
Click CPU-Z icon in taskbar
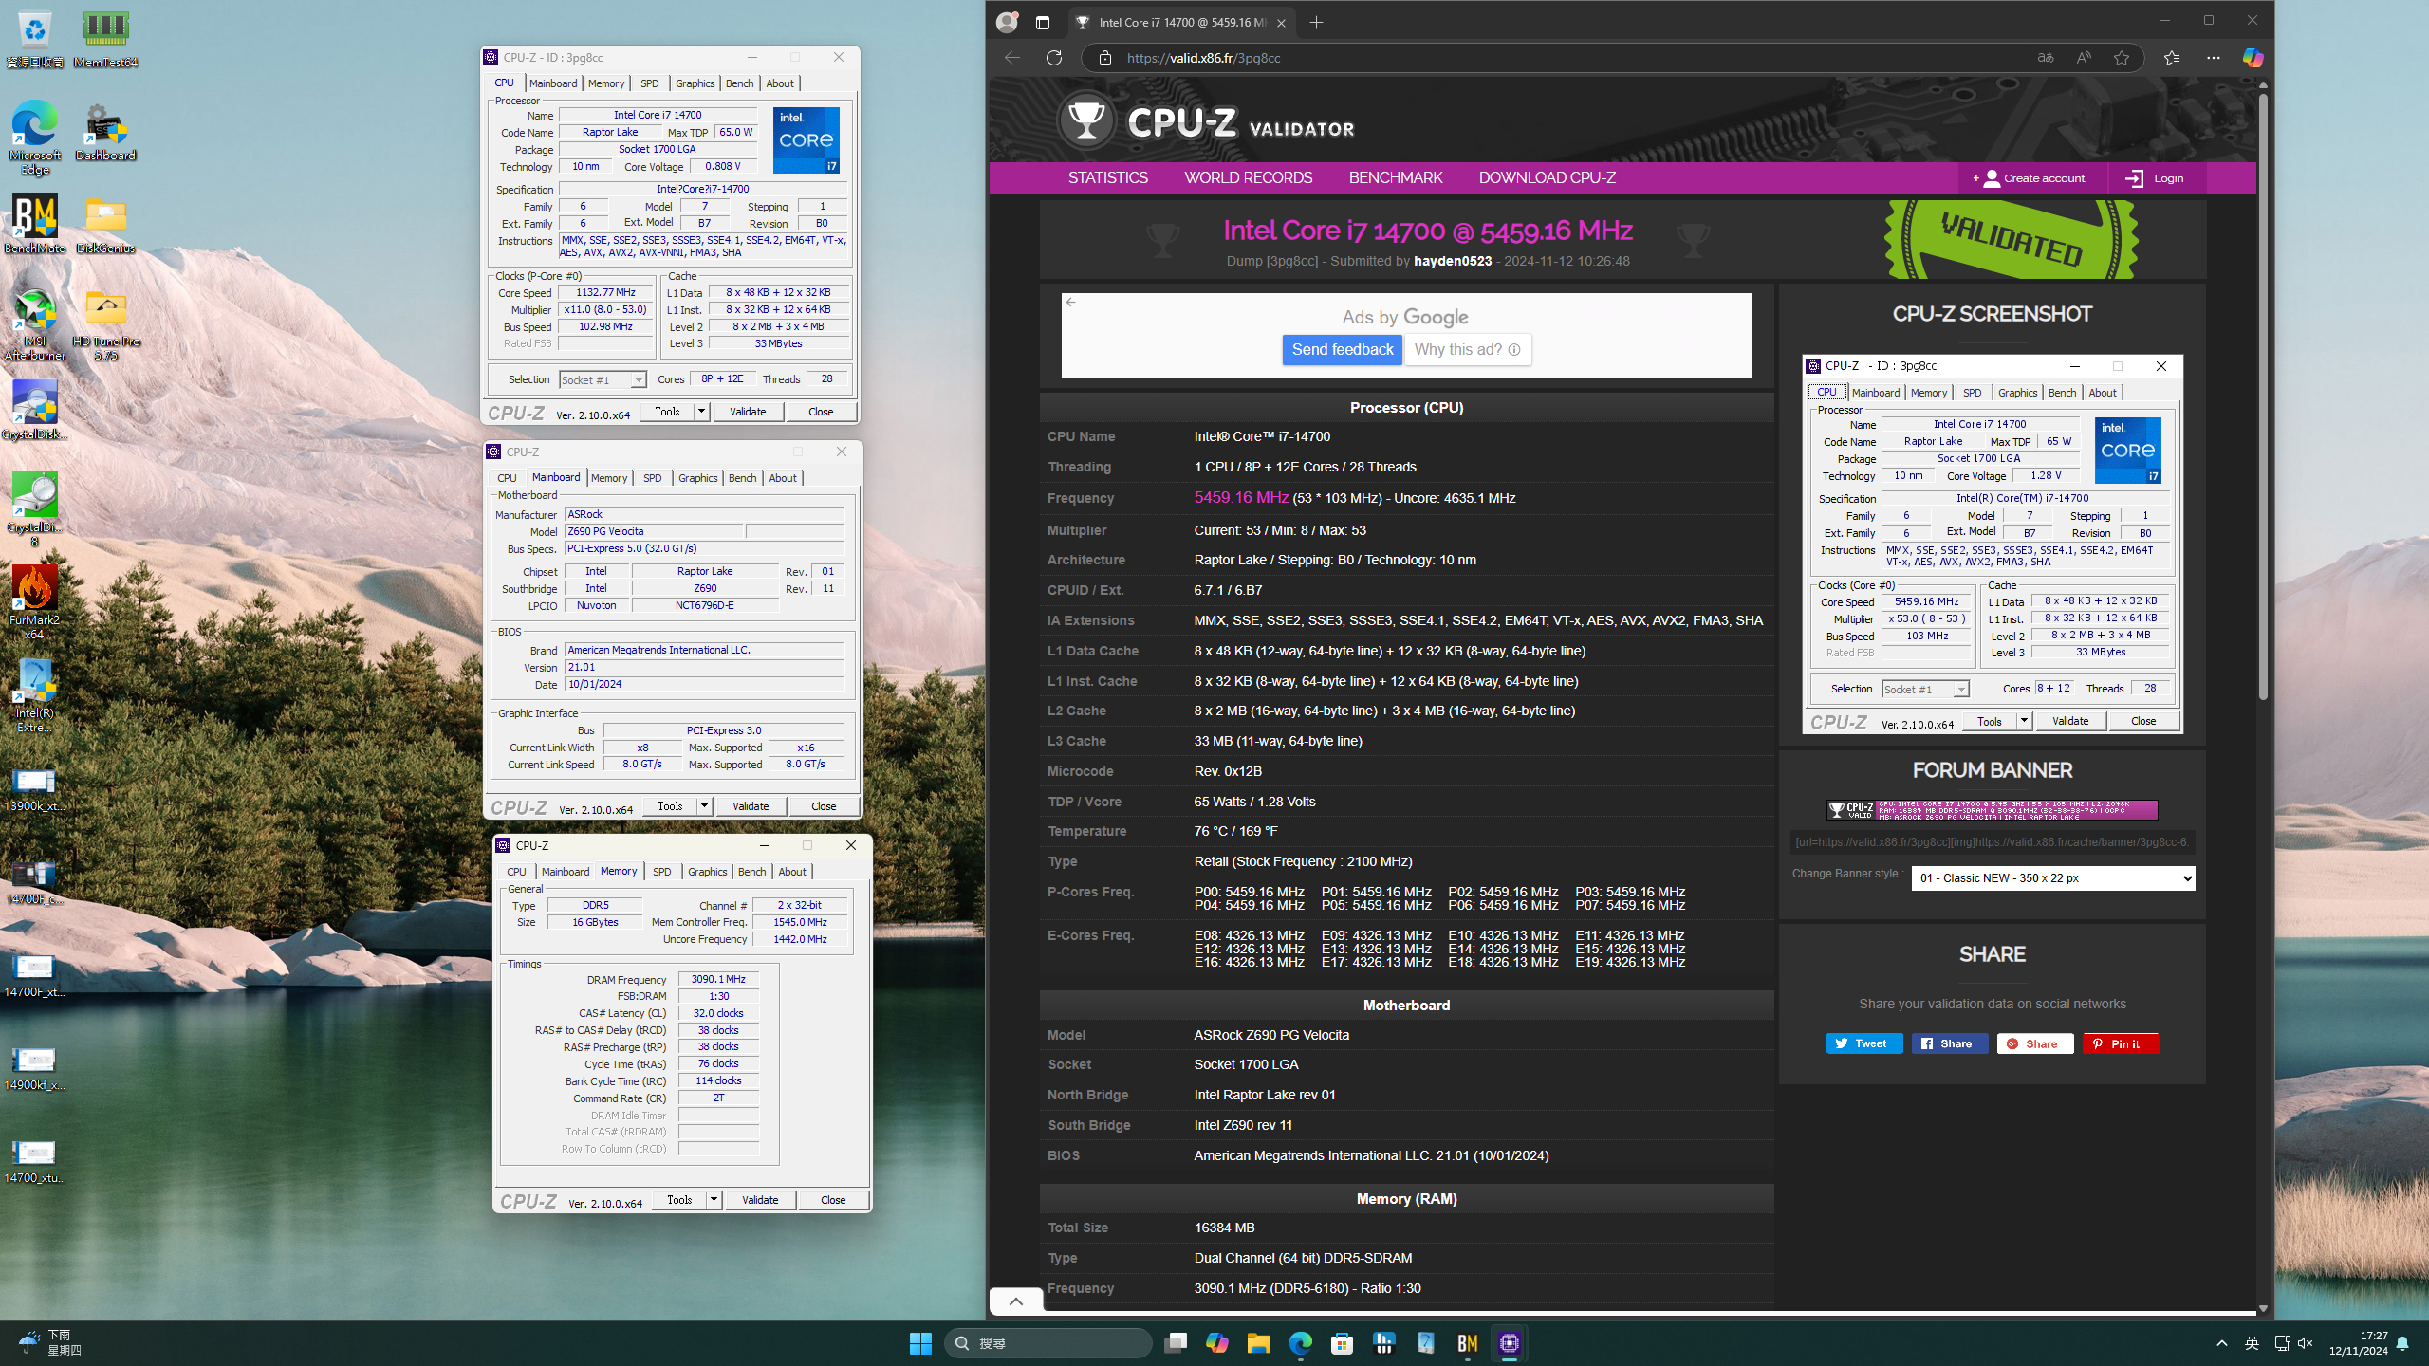[1510, 1343]
